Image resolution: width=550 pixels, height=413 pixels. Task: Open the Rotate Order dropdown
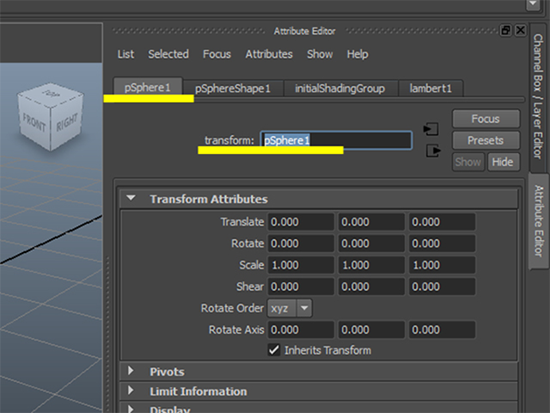(x=290, y=308)
